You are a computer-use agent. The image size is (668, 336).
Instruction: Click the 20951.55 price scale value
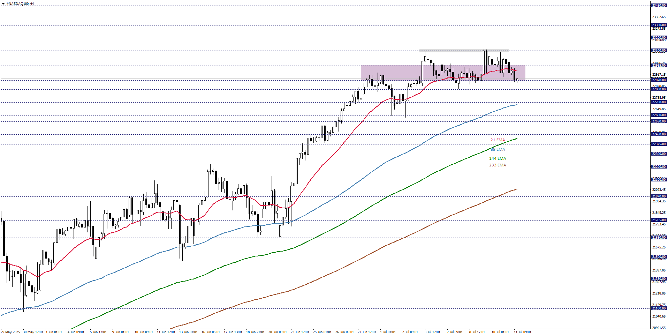(659, 328)
